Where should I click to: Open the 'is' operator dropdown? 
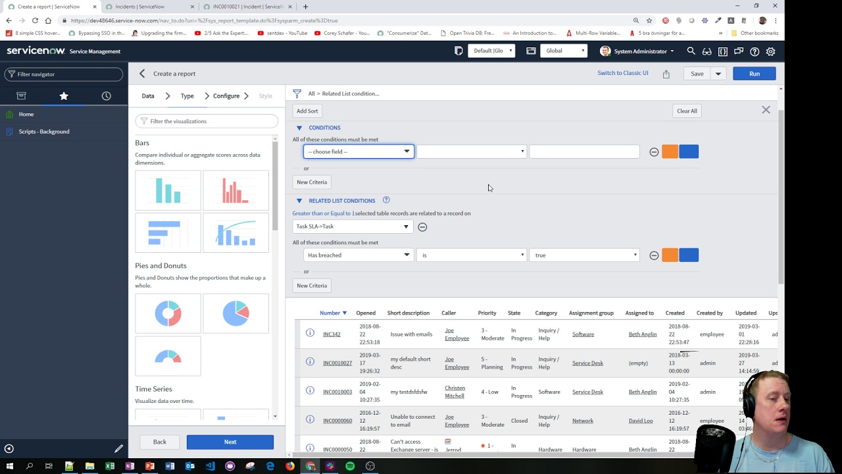[x=472, y=255]
